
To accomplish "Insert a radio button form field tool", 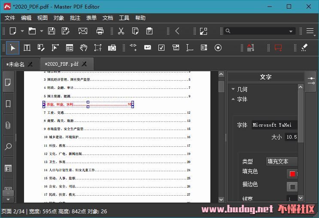I will pyautogui.click(x=218, y=48).
